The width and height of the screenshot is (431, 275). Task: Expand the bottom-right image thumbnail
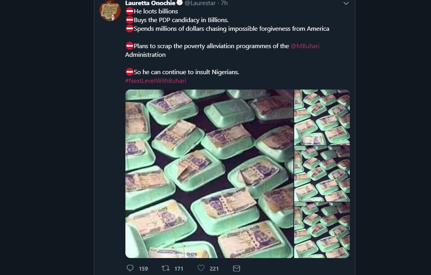322,230
